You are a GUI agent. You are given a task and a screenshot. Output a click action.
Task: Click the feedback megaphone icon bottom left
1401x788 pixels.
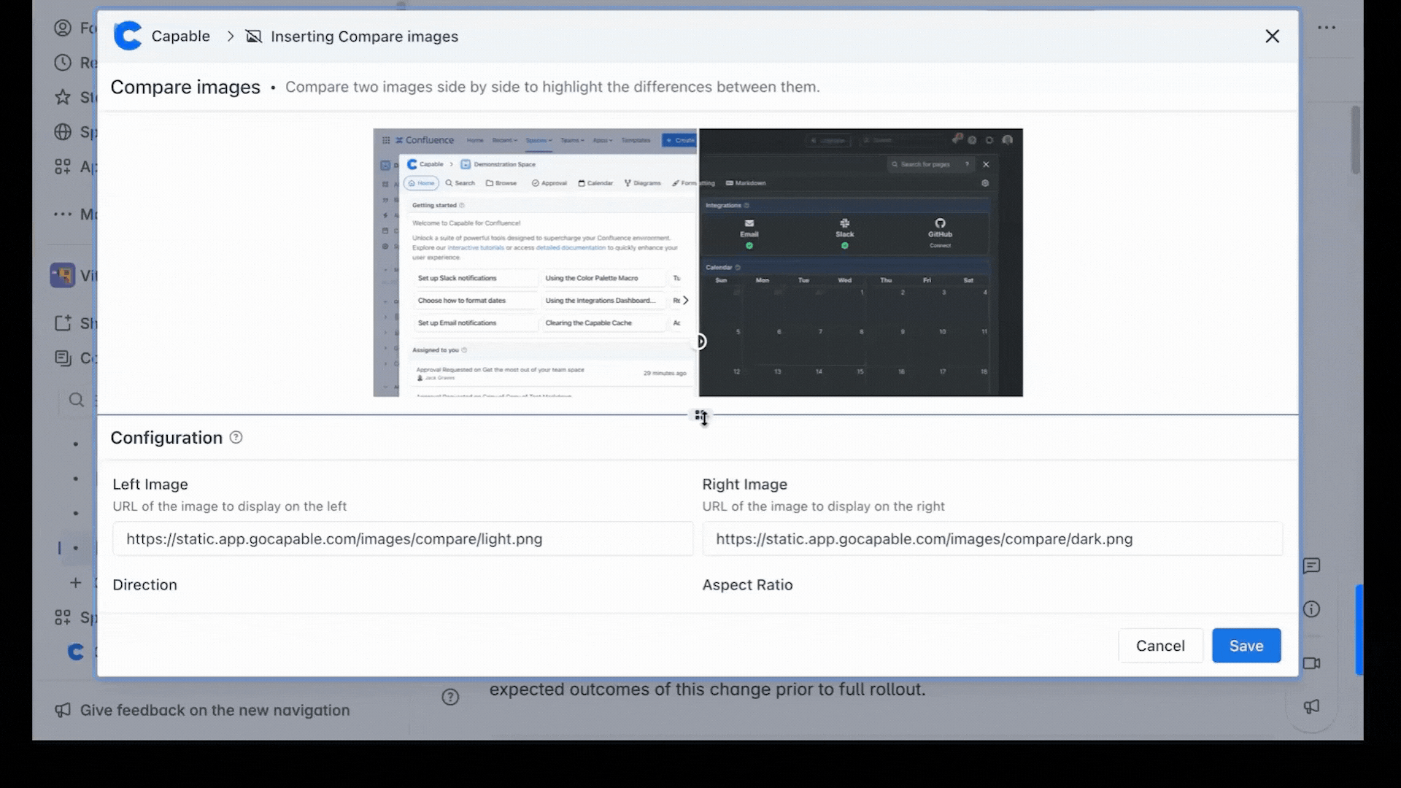point(63,710)
